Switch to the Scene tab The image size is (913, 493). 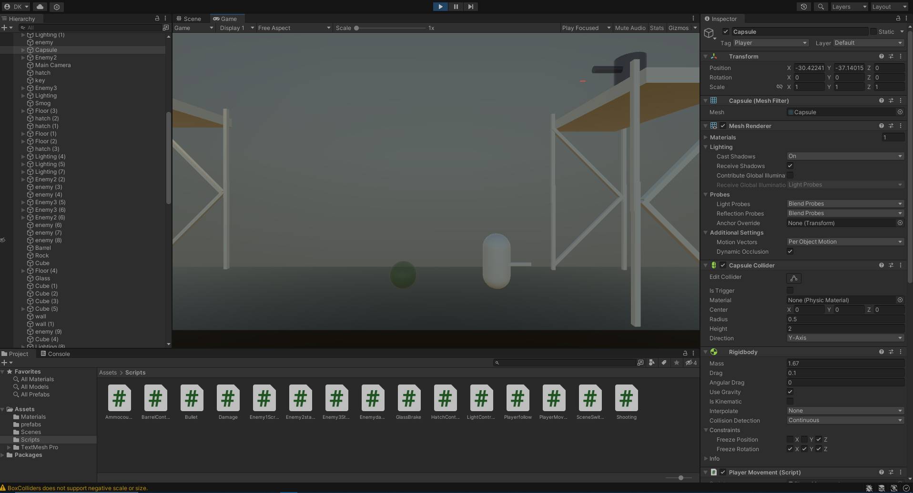click(189, 19)
